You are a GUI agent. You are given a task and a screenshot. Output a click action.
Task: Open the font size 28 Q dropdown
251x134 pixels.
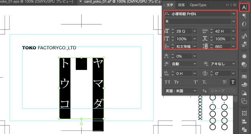coord(194,31)
